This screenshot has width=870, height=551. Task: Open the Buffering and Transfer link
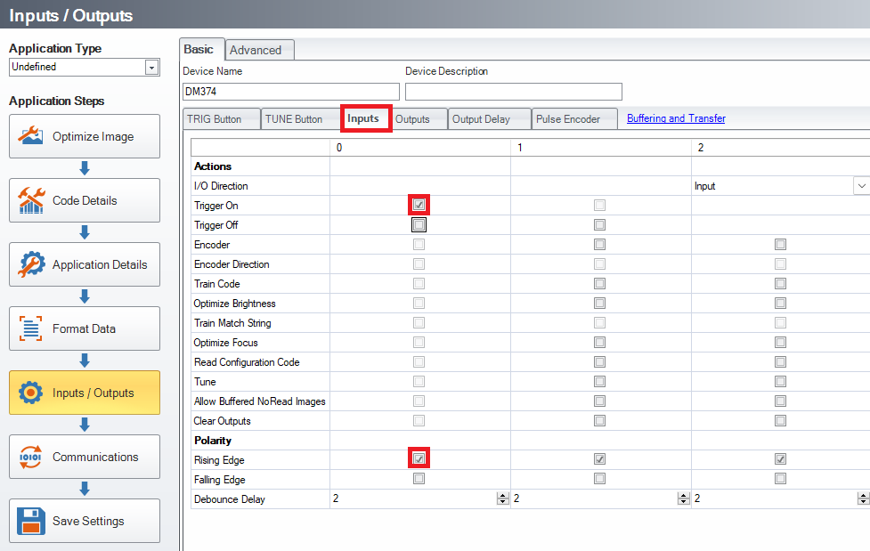(x=676, y=118)
